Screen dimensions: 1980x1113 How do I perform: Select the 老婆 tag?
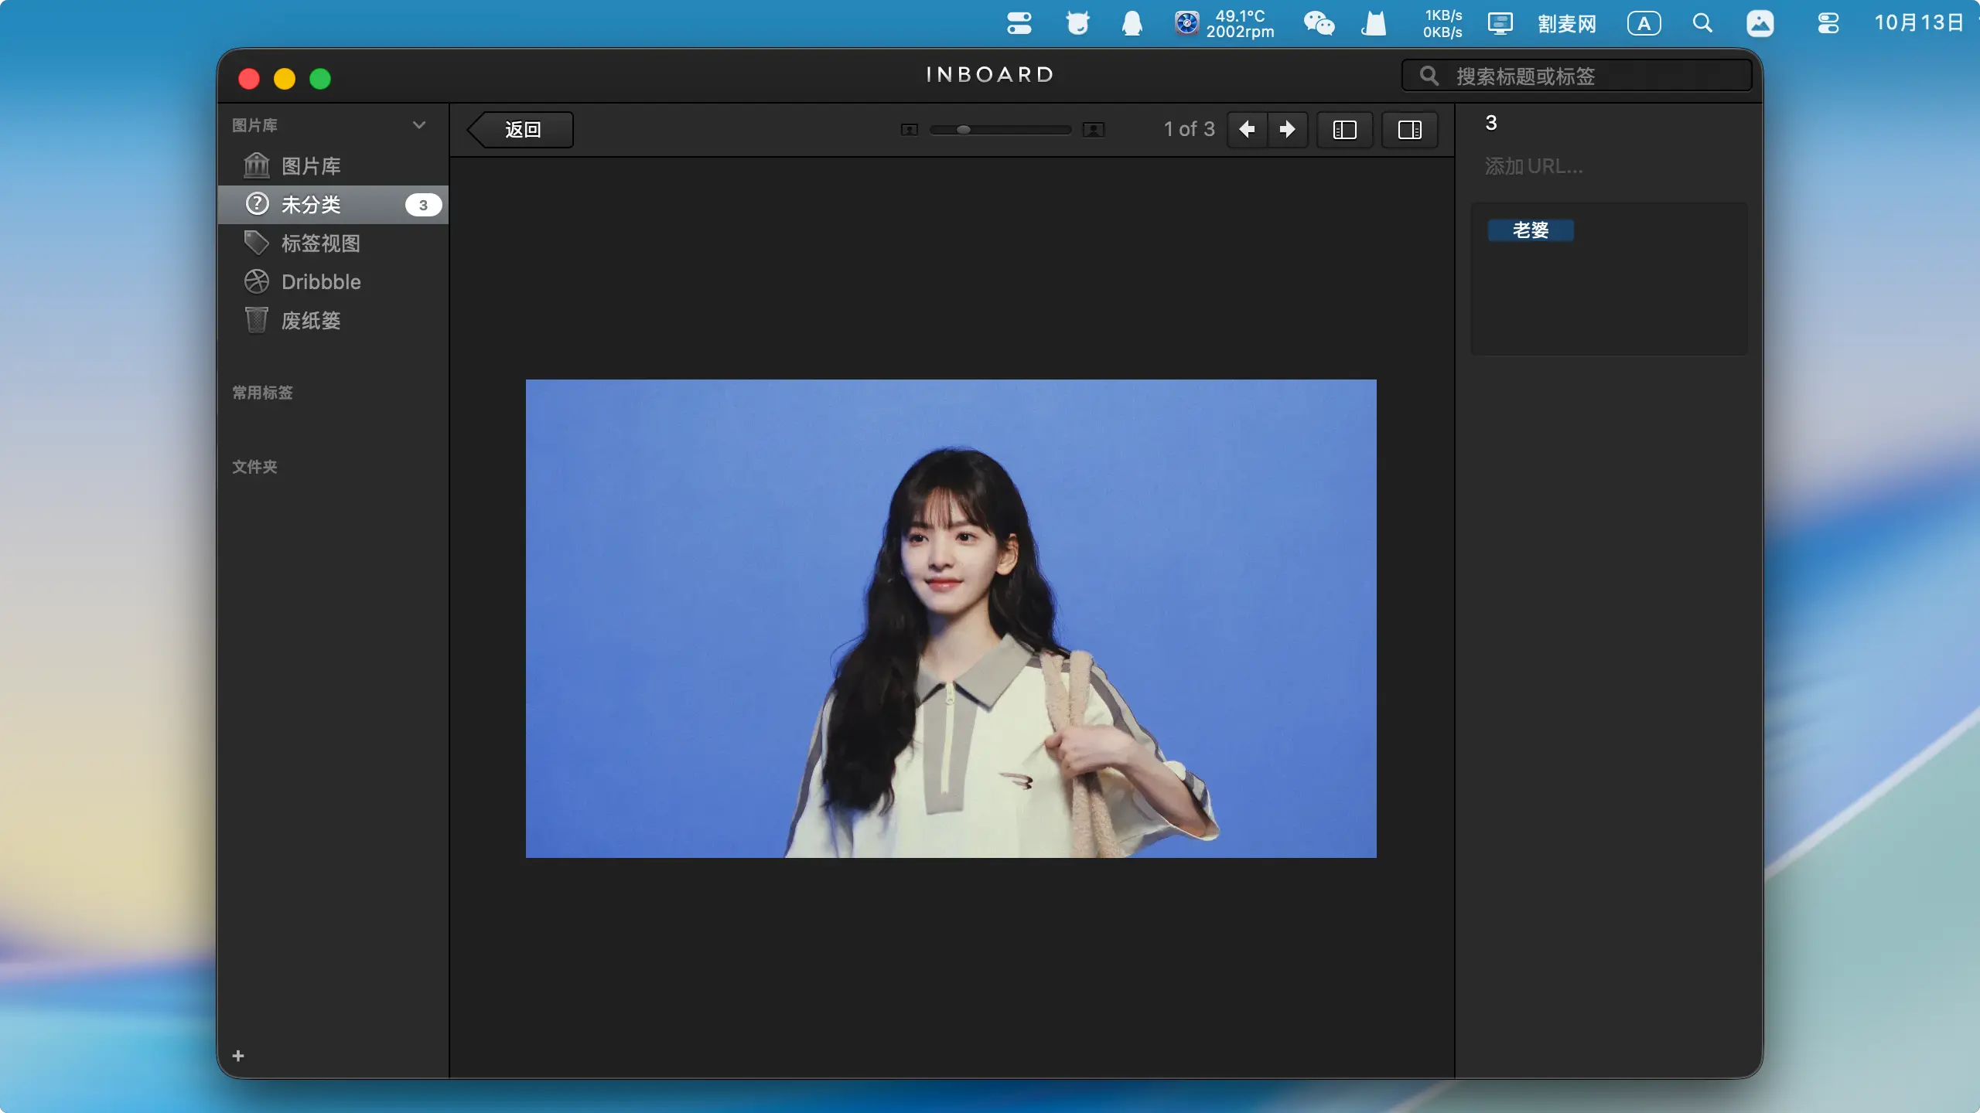tap(1530, 230)
